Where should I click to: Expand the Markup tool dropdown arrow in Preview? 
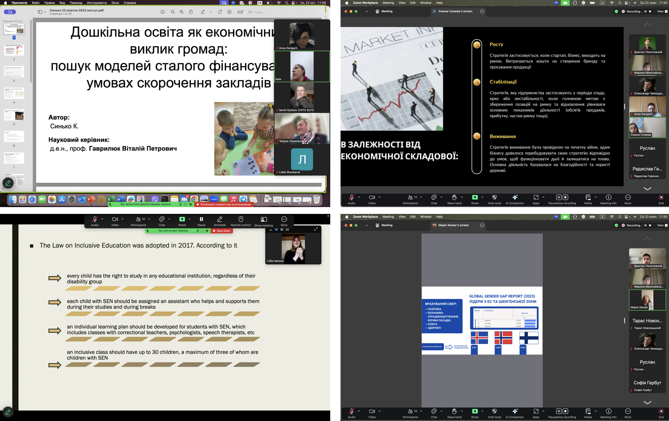[211, 12]
